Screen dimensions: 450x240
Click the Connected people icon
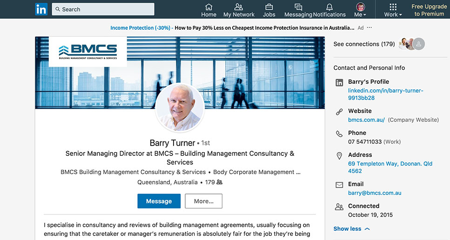pyautogui.click(x=339, y=207)
